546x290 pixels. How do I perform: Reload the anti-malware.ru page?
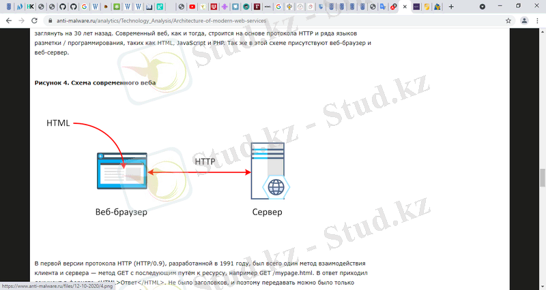coord(34,21)
